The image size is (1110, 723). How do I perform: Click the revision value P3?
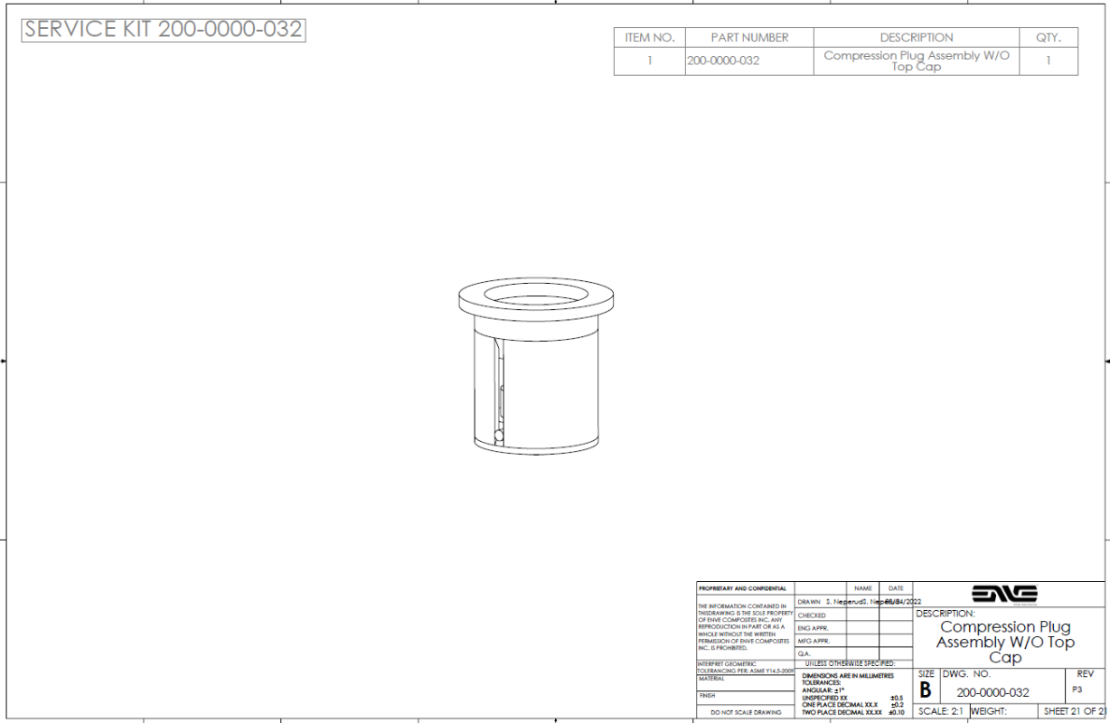click(1077, 689)
